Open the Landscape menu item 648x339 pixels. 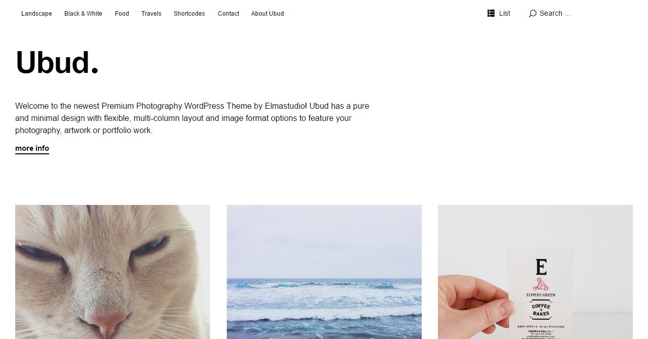coord(36,14)
